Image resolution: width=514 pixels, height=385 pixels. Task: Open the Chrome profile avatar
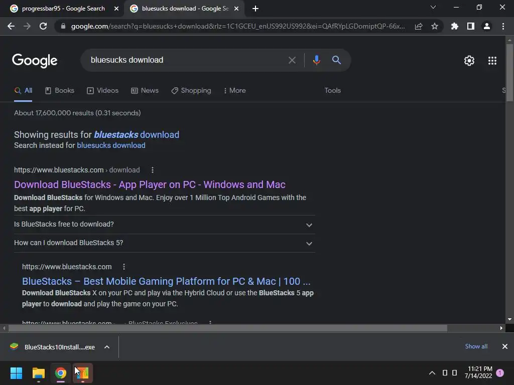487,26
